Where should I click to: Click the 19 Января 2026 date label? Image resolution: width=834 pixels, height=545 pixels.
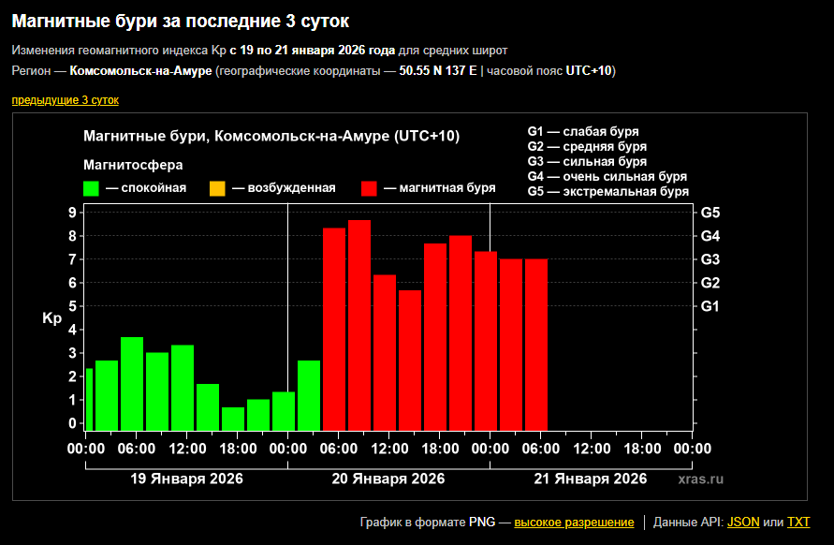186,479
